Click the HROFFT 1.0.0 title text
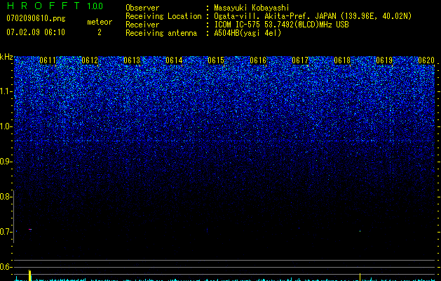Screen dimensions: 441x281 (55, 6)
